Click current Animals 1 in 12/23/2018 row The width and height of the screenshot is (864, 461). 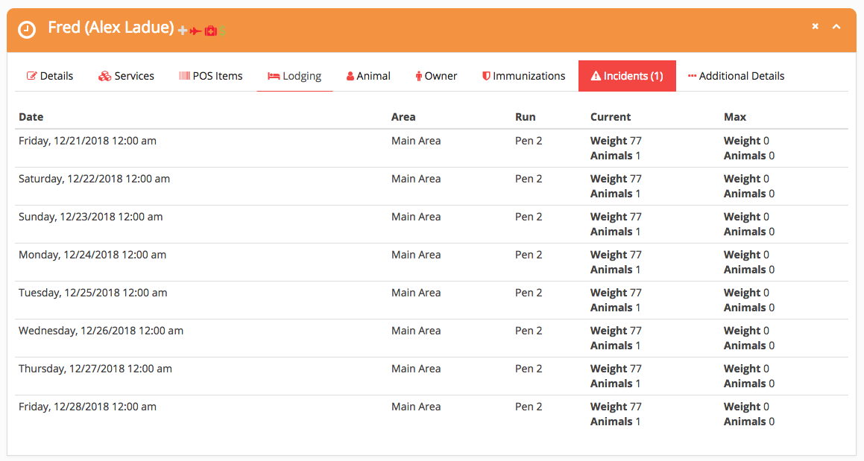point(615,232)
